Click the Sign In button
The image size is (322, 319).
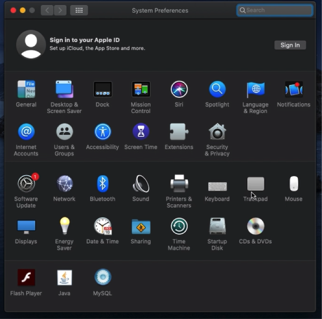pyautogui.click(x=290, y=45)
